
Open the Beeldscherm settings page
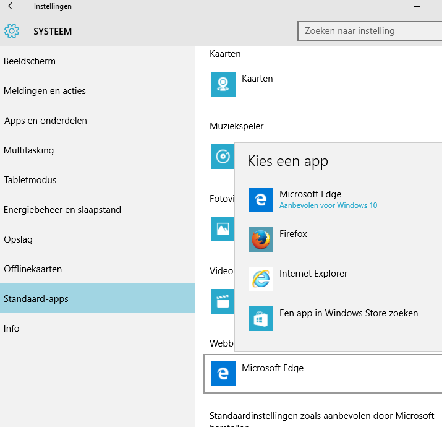coord(30,61)
